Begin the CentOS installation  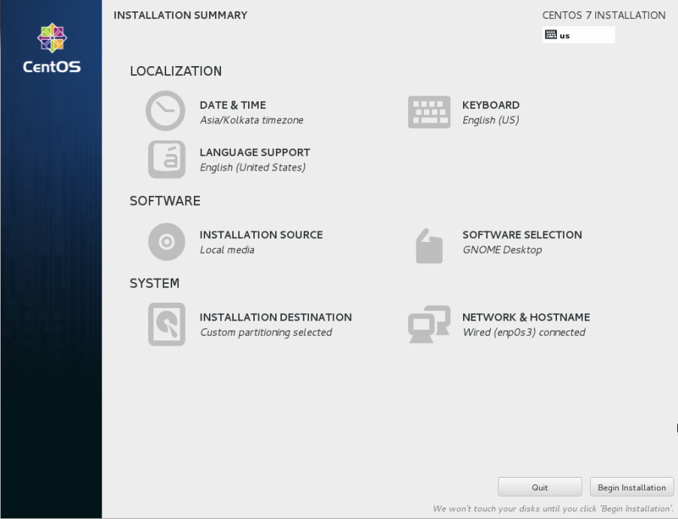631,487
